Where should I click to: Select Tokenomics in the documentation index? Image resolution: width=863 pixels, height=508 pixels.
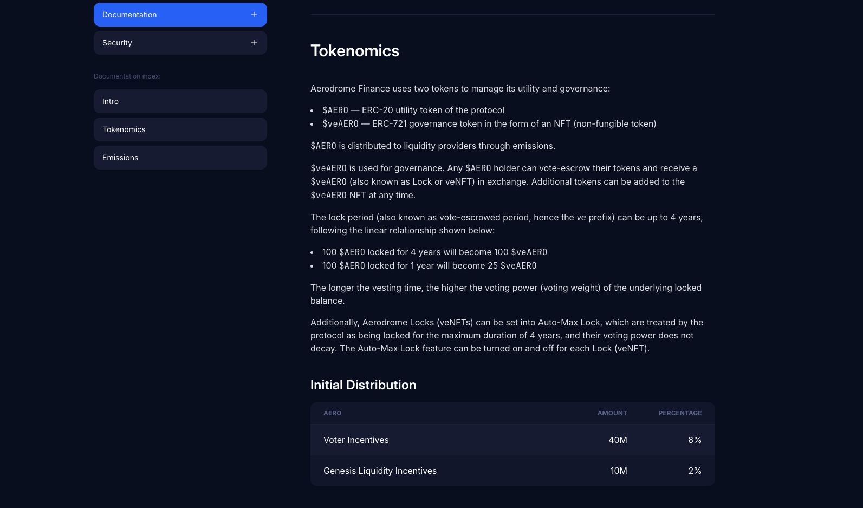pos(124,129)
